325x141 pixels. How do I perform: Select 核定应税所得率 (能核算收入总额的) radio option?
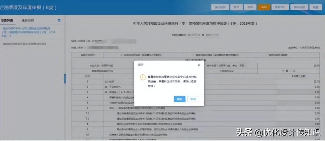[x=121, y=55]
